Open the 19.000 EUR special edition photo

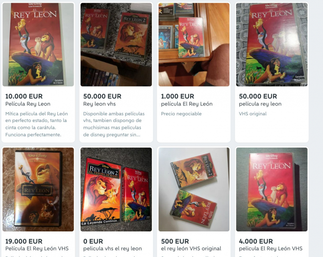click(38, 189)
